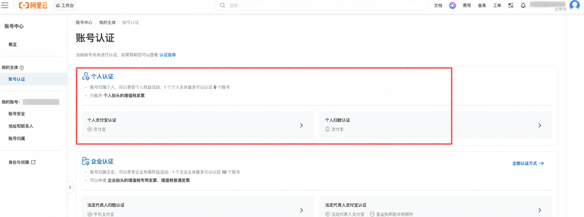
Task: Click help icon next to 我的主体
Action: [22, 68]
